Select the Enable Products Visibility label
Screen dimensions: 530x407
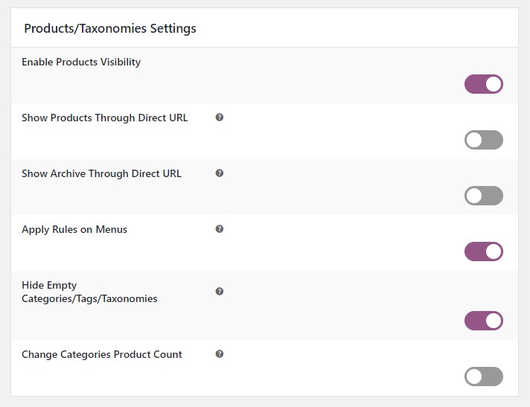tap(81, 63)
